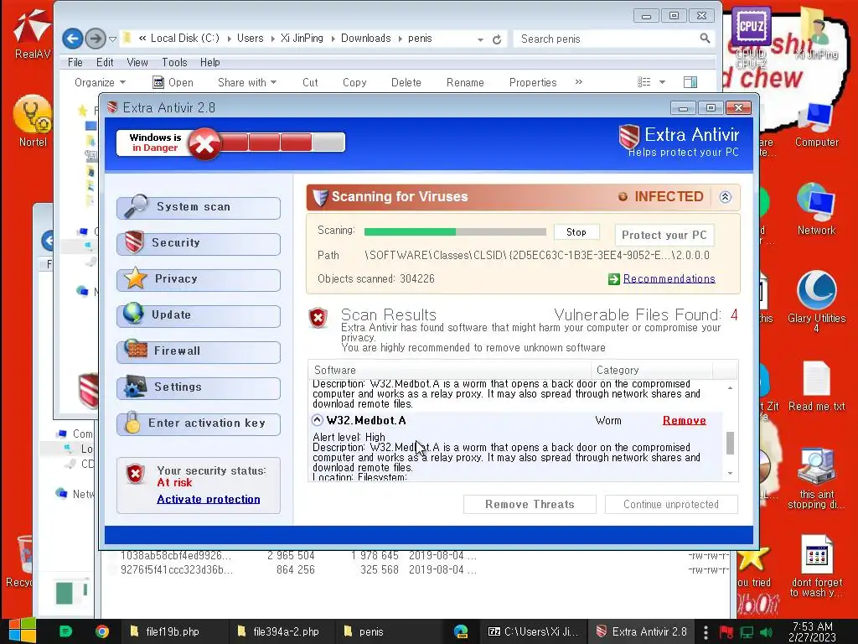
Task: Click the Update globe icon
Action: point(133,314)
